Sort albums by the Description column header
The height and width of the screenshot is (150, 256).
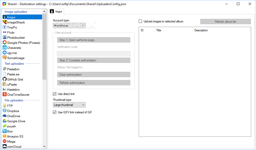pos(222,30)
